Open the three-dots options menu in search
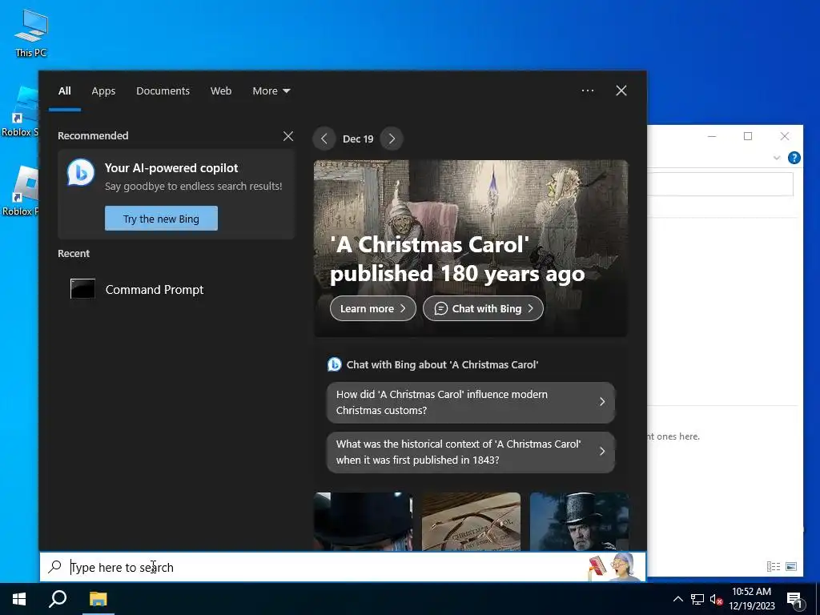The width and height of the screenshot is (820, 615). pos(588,90)
